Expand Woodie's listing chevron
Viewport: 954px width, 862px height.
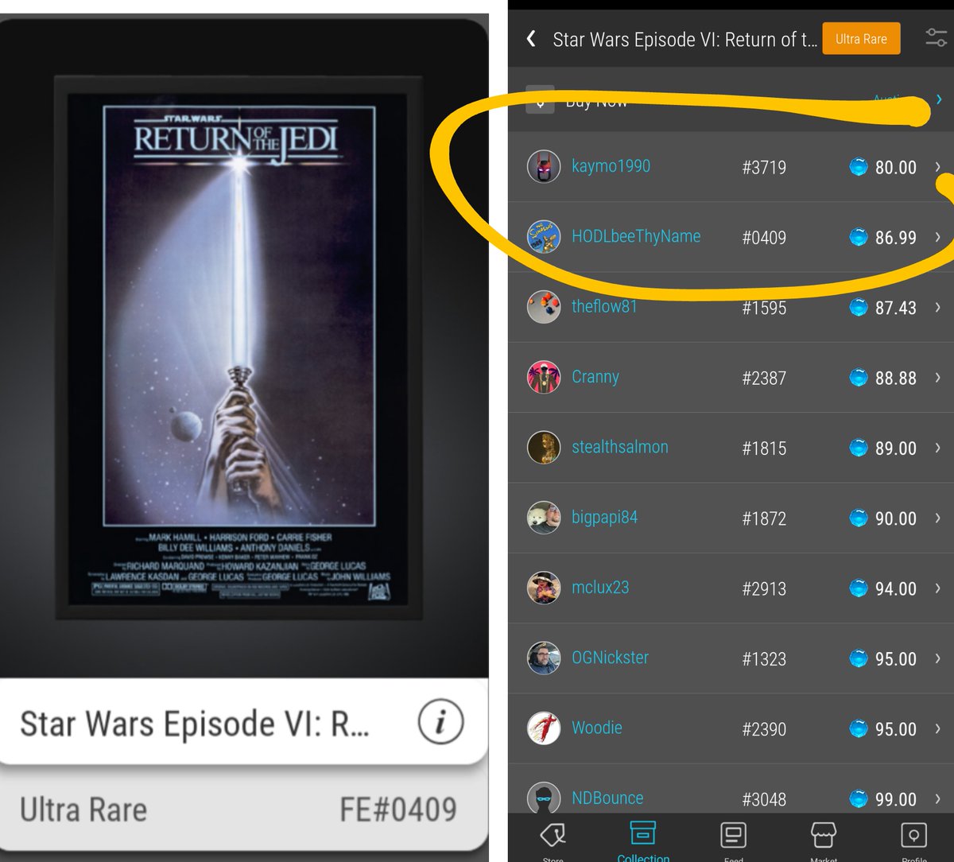(938, 728)
